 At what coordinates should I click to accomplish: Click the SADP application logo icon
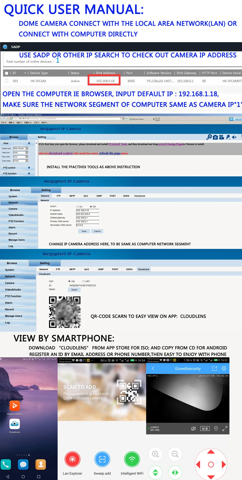[x=5, y=47]
